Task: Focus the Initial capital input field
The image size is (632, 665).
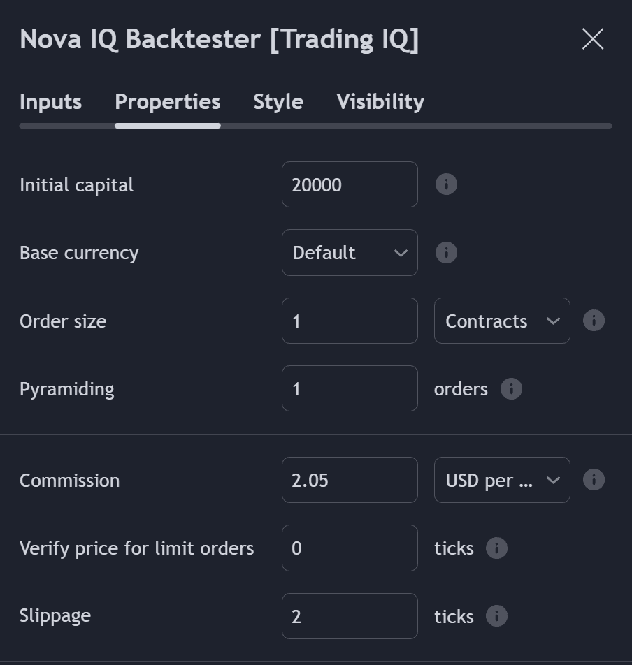Action: 350,184
